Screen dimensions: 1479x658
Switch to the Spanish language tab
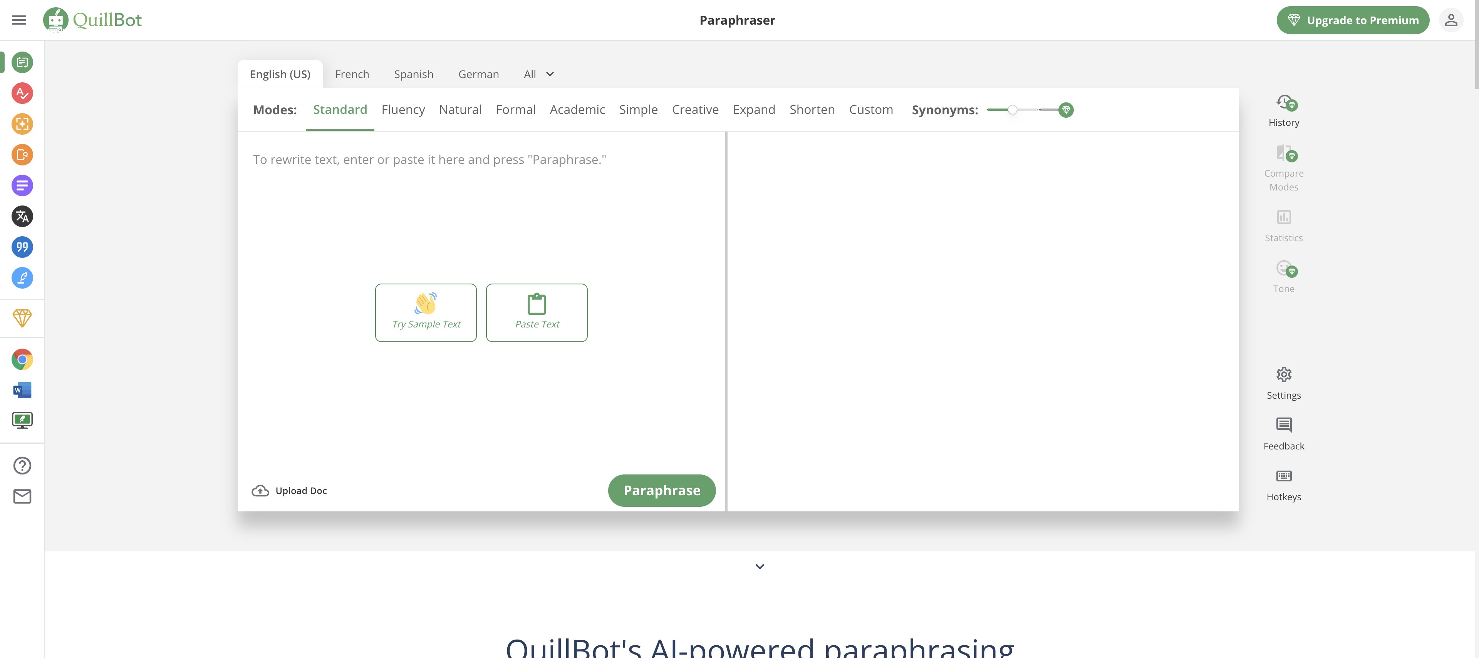(x=413, y=74)
